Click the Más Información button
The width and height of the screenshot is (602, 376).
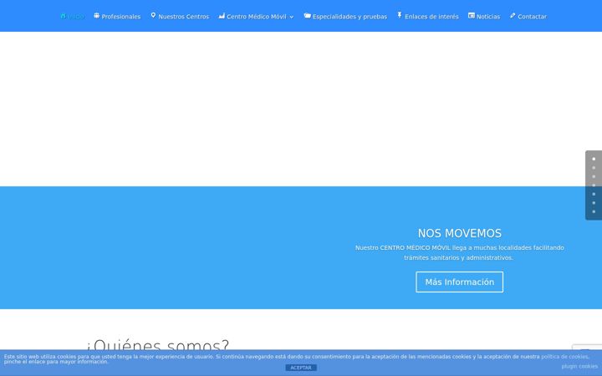pyautogui.click(x=459, y=282)
